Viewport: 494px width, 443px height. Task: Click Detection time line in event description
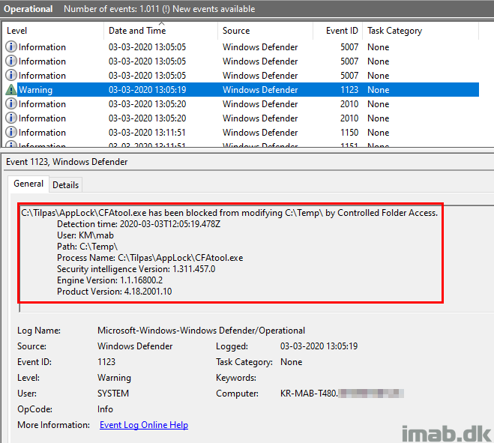click(x=139, y=224)
